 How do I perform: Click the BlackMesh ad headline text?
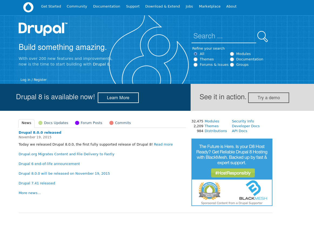click(232, 154)
